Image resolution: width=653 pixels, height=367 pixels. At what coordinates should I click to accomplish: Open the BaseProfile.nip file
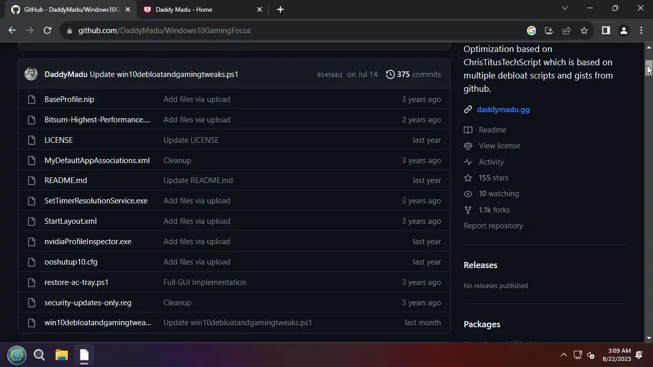[x=69, y=99]
